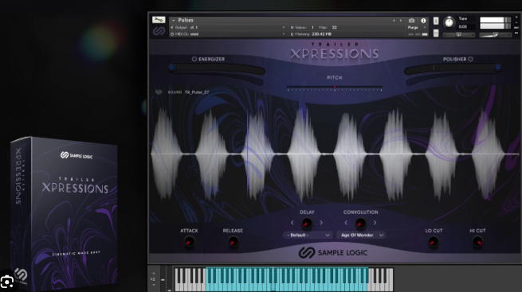Click the Google Lens search icon
Screen dimensions: 522x292
[7, 282]
